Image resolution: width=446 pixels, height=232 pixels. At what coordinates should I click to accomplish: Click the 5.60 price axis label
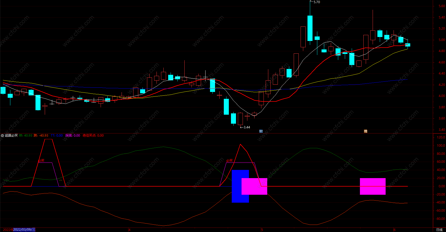tap(442, 6)
